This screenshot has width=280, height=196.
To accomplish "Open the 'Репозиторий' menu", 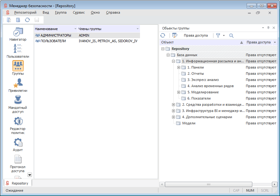I will point(25,12).
